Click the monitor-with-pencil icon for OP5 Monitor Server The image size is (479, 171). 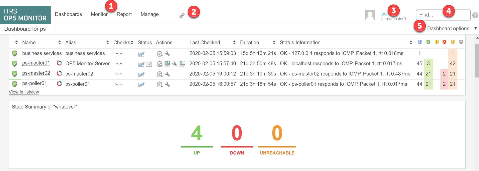pyautogui.click(x=183, y=64)
